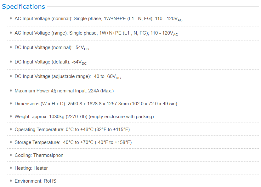The height and width of the screenshot is (187, 261).
Task: Select the Heating: Heater entry
Action: 31,168
